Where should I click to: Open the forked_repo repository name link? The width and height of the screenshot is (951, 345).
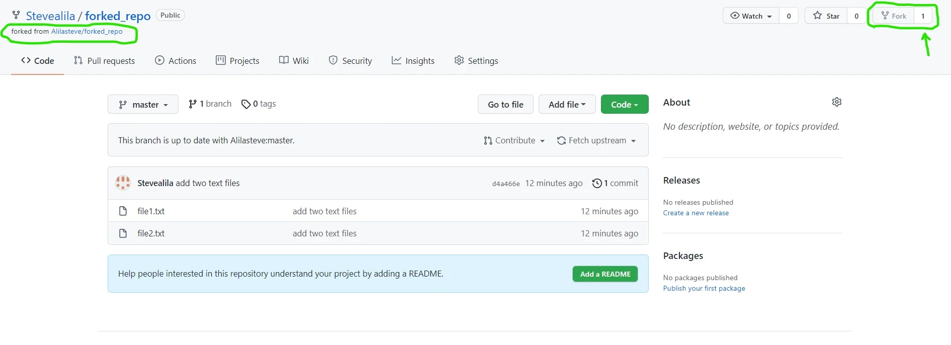118,16
